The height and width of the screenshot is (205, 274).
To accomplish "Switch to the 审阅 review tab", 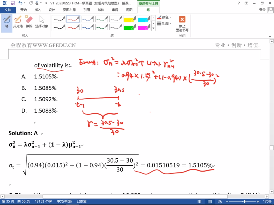I will pyautogui.click(x=115, y=10).
